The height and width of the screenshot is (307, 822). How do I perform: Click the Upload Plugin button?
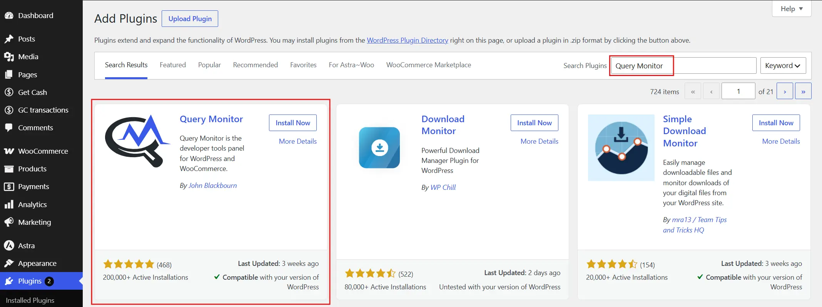point(190,19)
